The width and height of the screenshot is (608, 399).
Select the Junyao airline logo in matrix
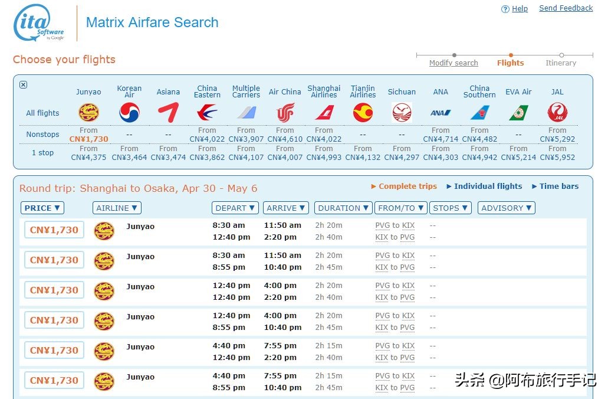coord(88,113)
